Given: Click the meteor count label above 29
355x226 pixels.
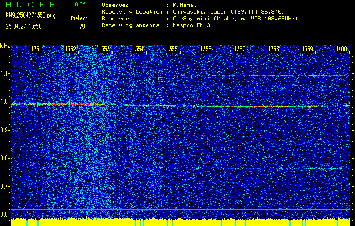Looking at the screenshot, I should (x=79, y=18).
